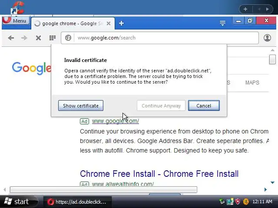Image resolution: width=278 pixels, height=208 pixels.
Task: Click the top bar plus button
Action: [245, 9]
